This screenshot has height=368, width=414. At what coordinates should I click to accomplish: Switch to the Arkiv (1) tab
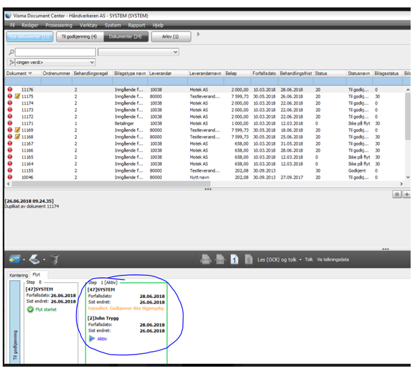click(x=171, y=36)
